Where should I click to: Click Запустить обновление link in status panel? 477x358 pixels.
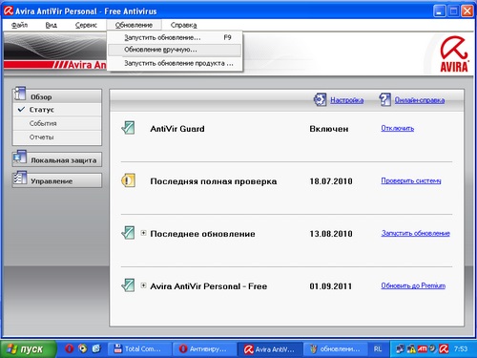click(x=415, y=233)
